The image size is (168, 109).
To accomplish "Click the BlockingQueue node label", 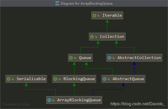I will point(79,79).
